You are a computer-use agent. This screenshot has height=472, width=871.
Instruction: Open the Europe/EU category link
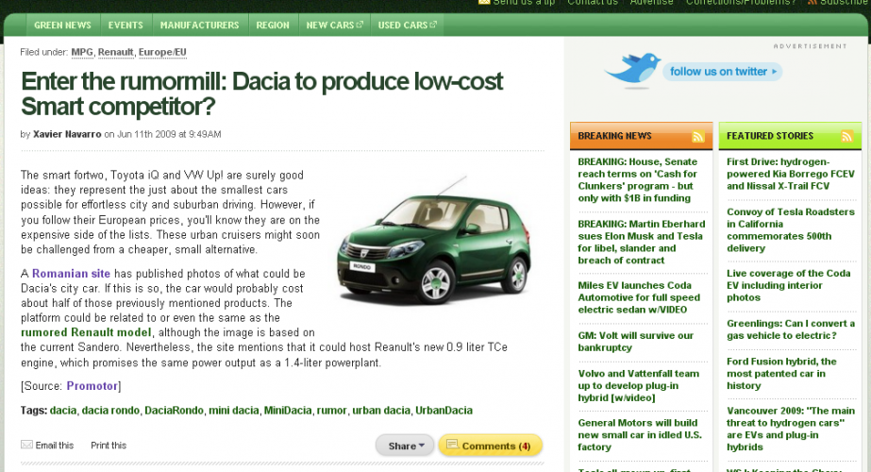coord(162,52)
